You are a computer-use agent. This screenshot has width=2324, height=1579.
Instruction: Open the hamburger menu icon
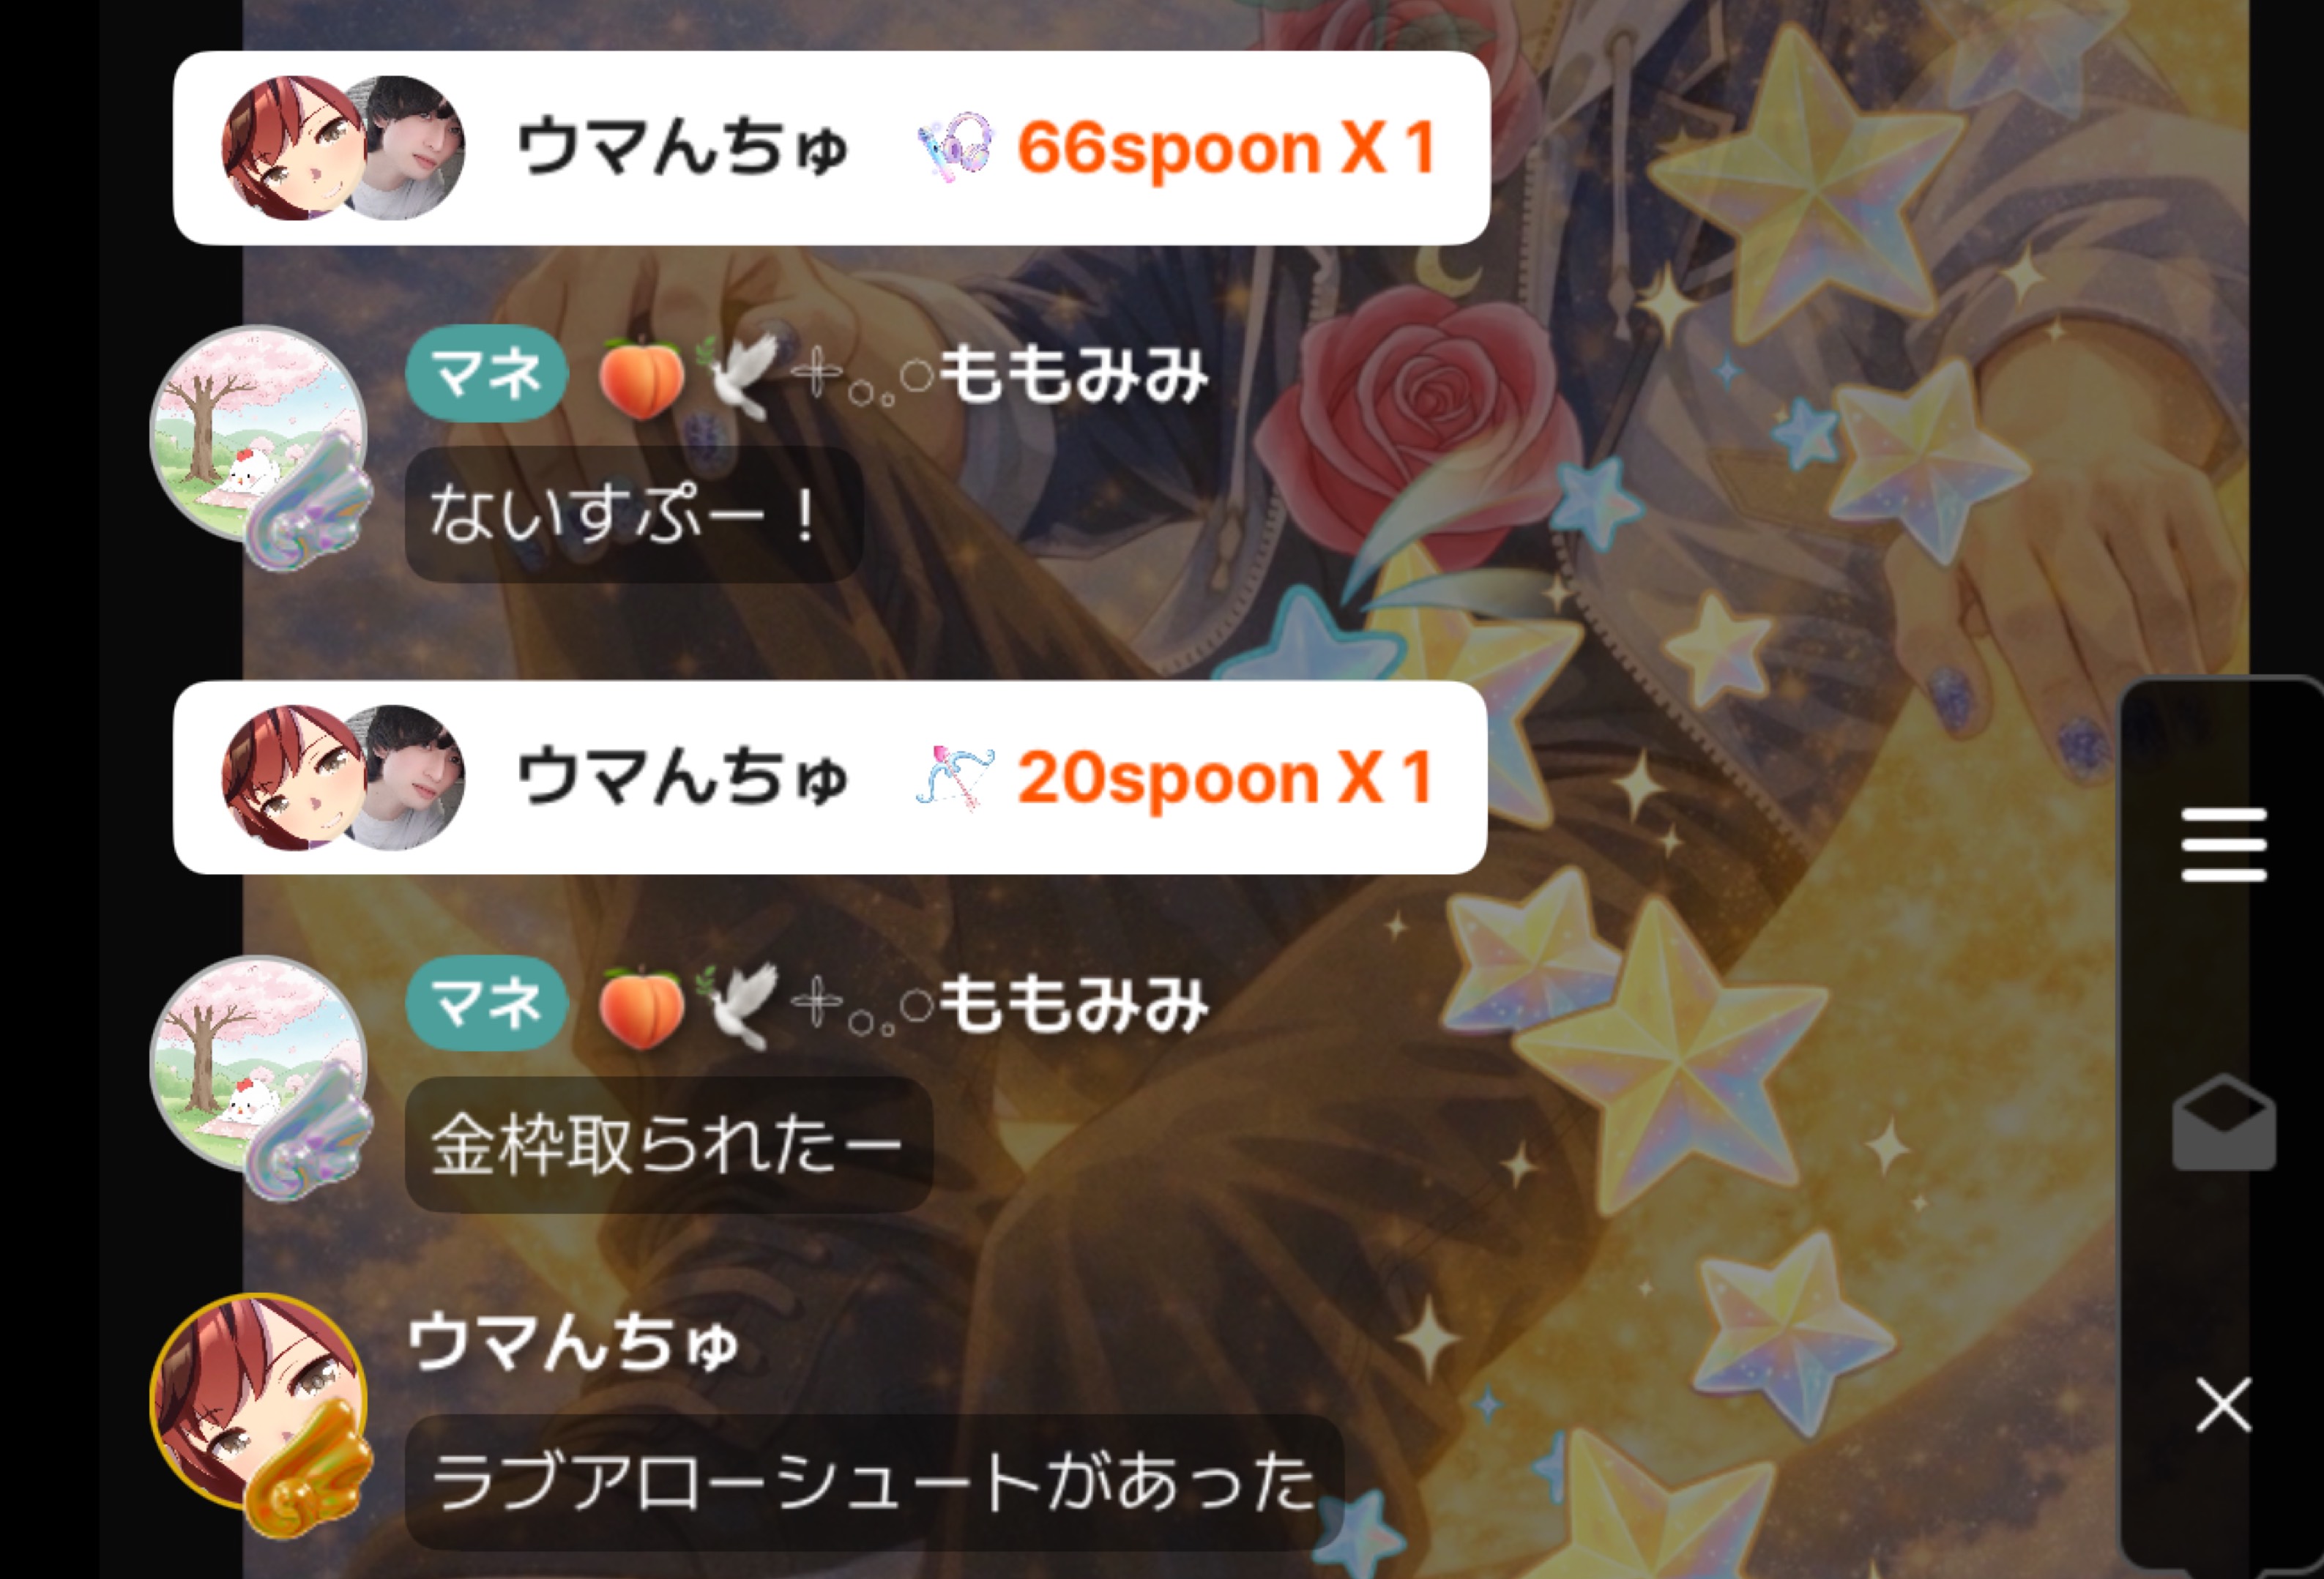click(2223, 845)
